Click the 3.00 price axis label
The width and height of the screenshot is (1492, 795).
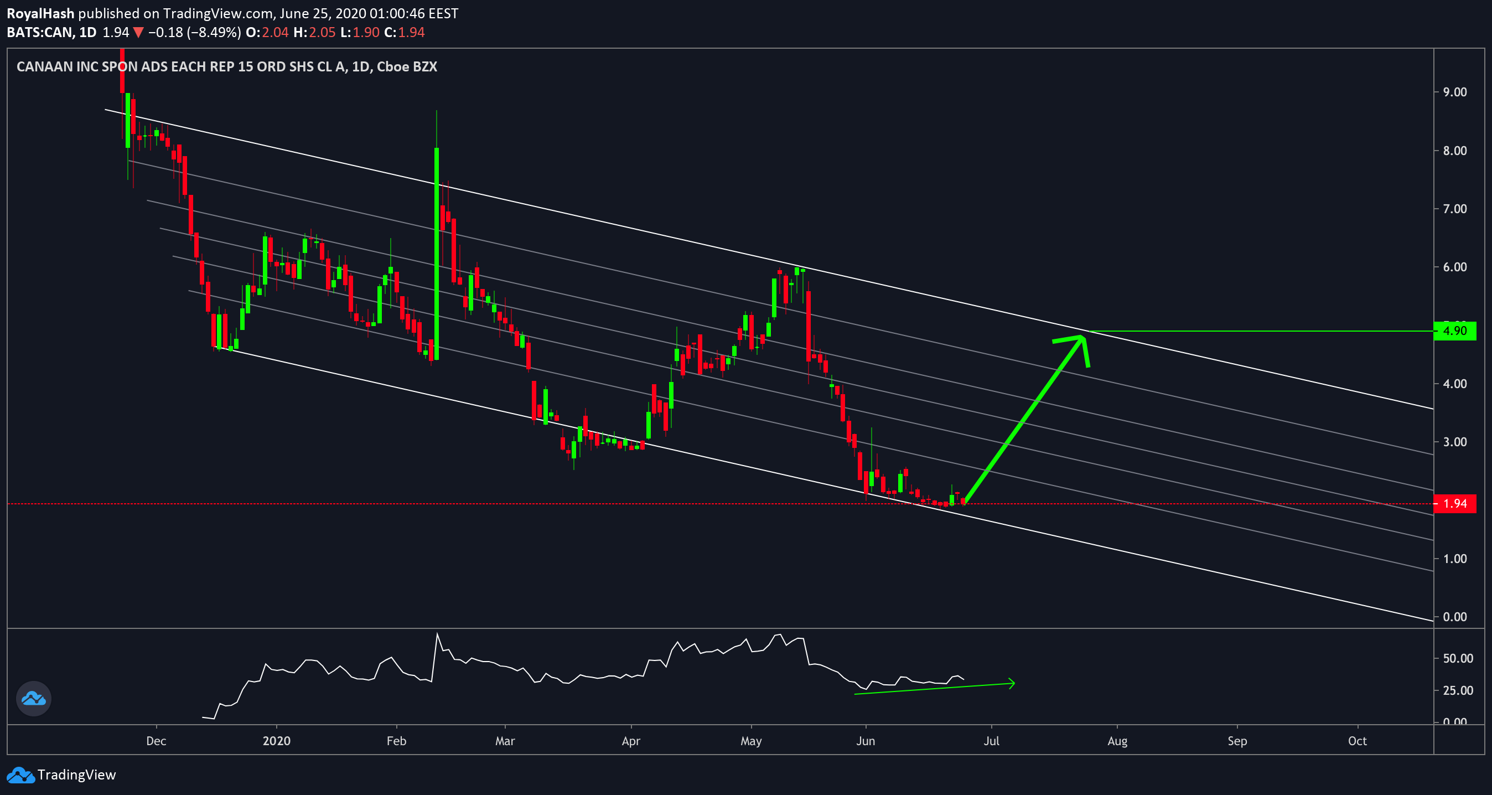tap(1455, 442)
